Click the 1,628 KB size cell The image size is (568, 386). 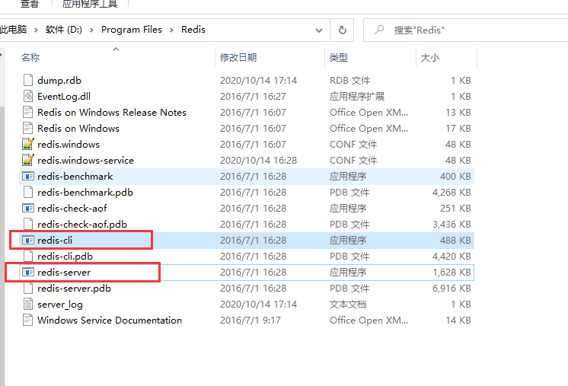[452, 273]
